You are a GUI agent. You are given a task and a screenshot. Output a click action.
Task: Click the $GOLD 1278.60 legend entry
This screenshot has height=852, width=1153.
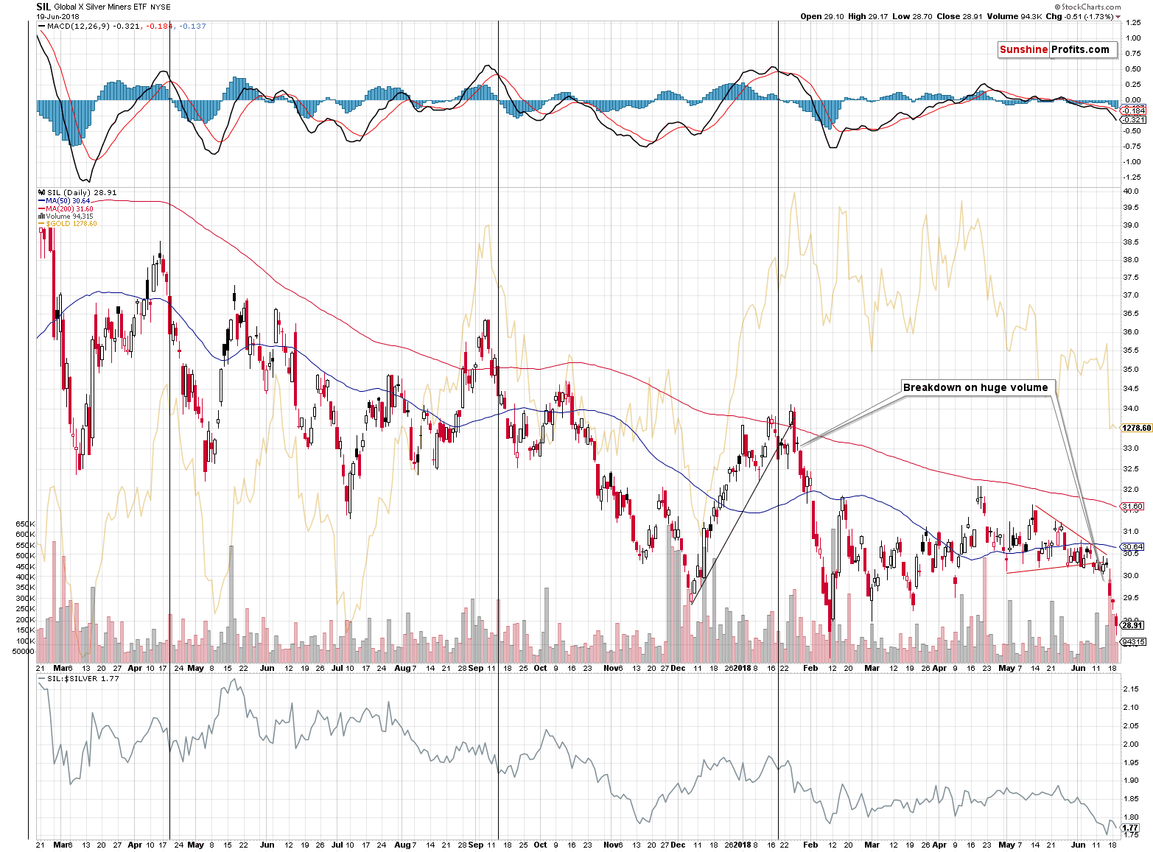(67, 224)
